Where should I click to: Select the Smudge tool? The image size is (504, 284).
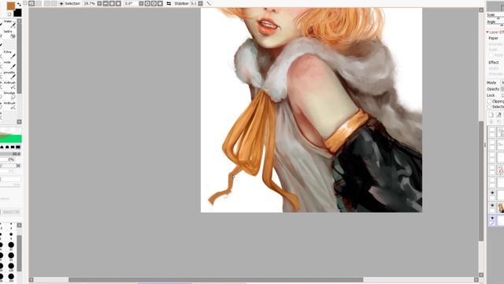coord(9,95)
